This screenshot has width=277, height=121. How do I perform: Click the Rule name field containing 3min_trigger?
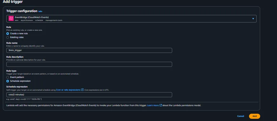coord(89,50)
